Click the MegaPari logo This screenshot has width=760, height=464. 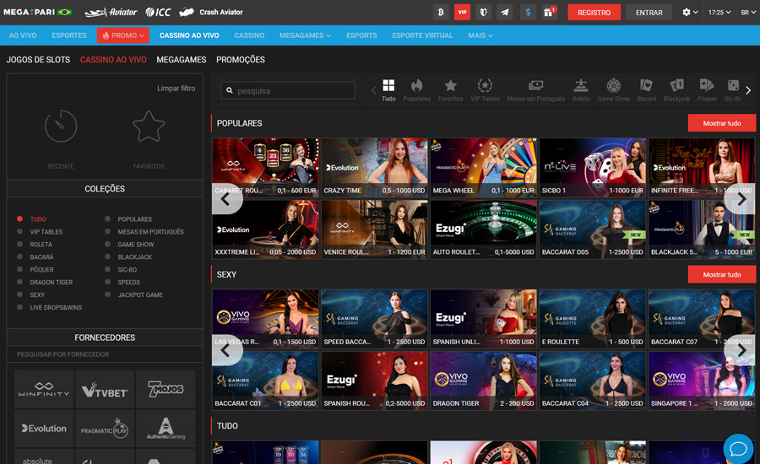pyautogui.click(x=37, y=12)
